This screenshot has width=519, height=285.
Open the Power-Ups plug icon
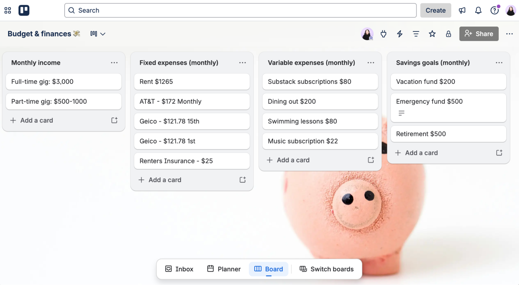pyautogui.click(x=383, y=34)
